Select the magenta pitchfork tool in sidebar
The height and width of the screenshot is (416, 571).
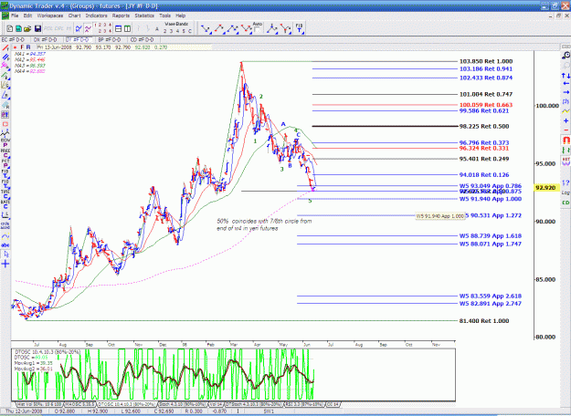point(5,66)
